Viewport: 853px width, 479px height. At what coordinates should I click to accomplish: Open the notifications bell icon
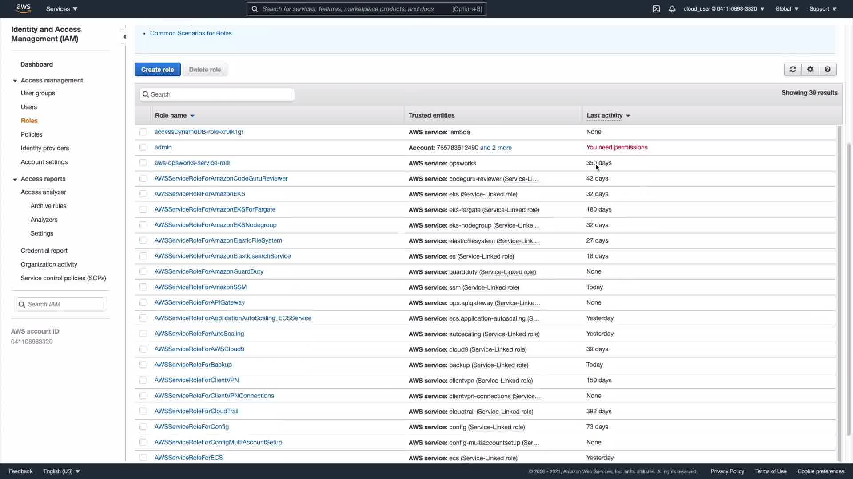point(672,9)
